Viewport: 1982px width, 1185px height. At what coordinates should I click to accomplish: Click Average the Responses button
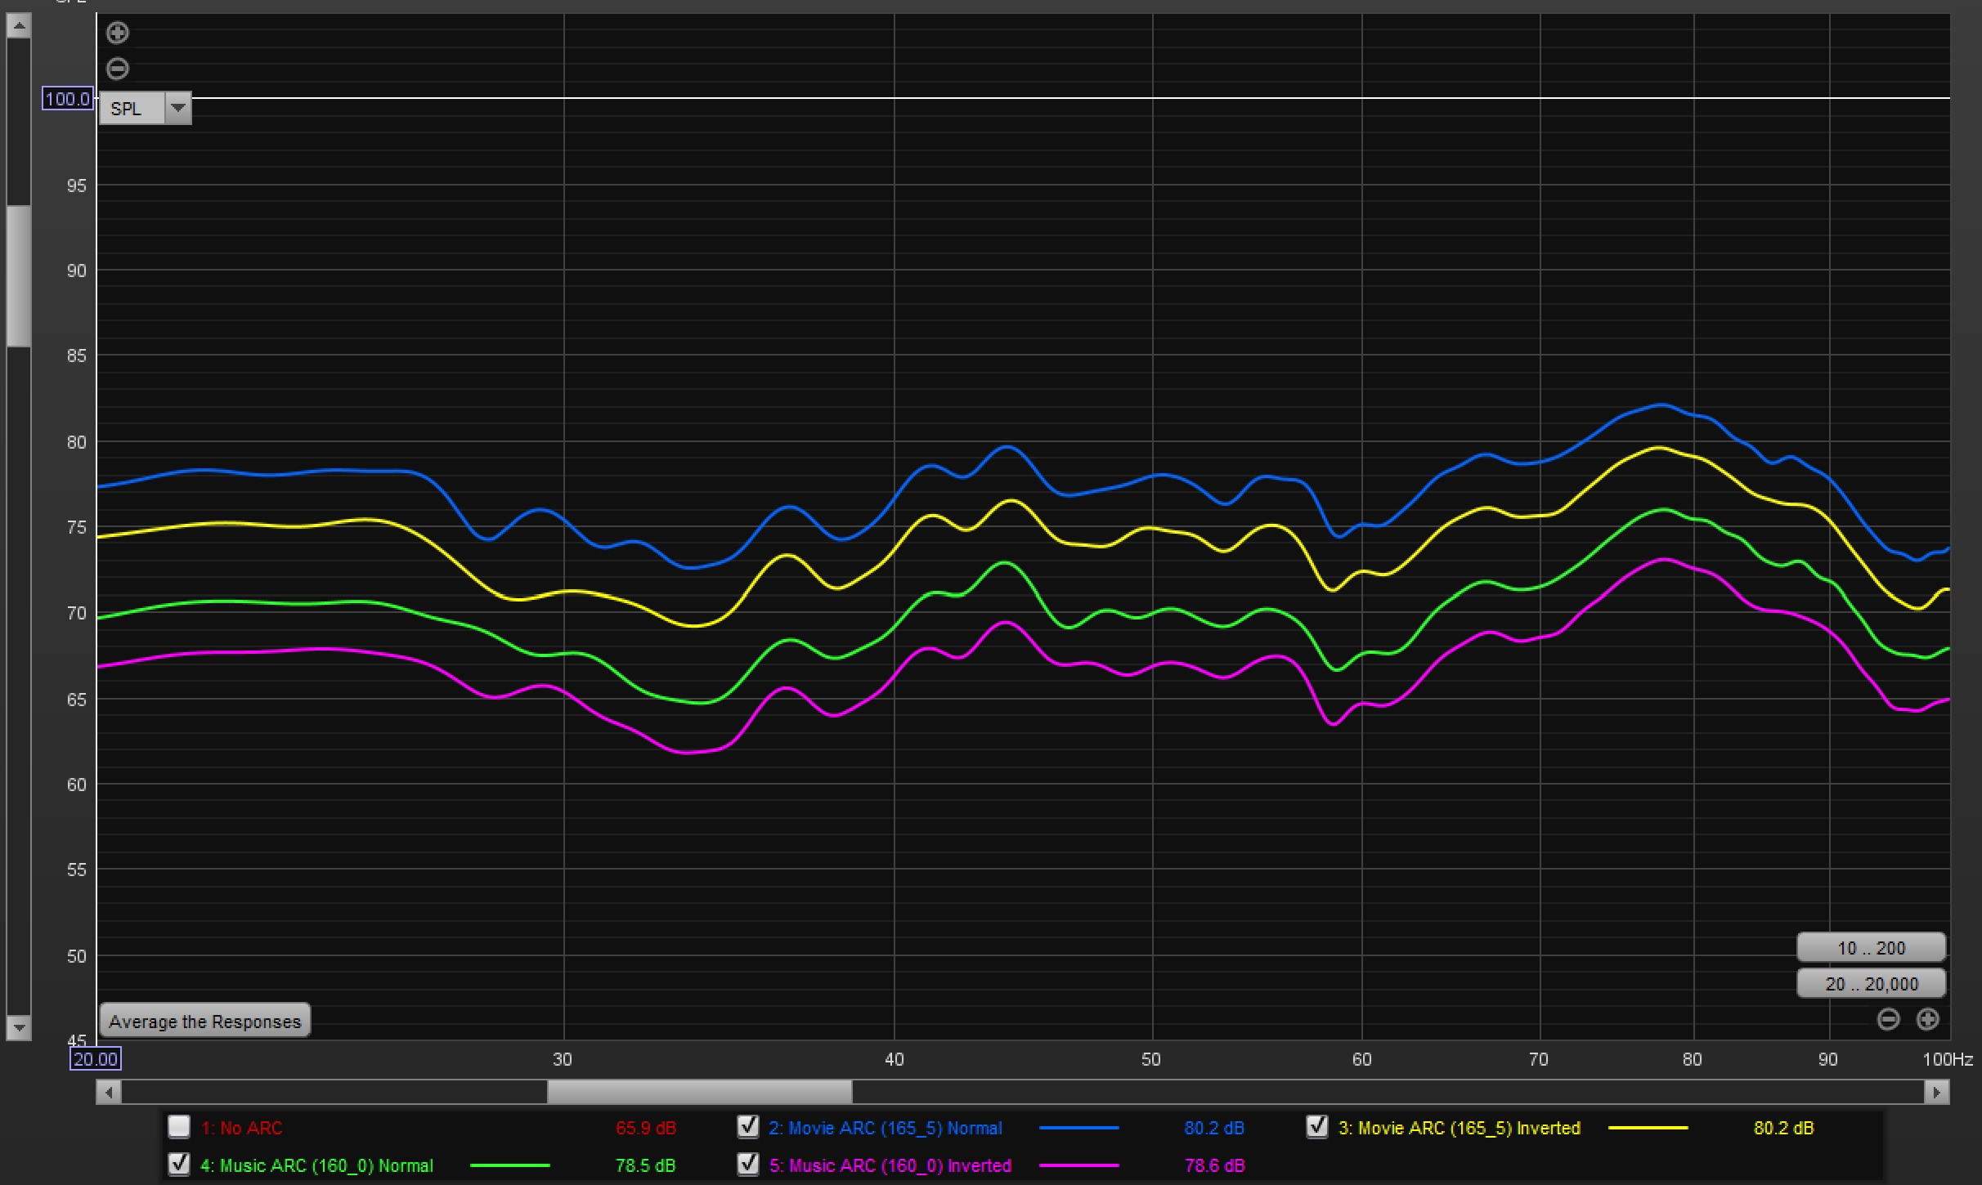205,1021
